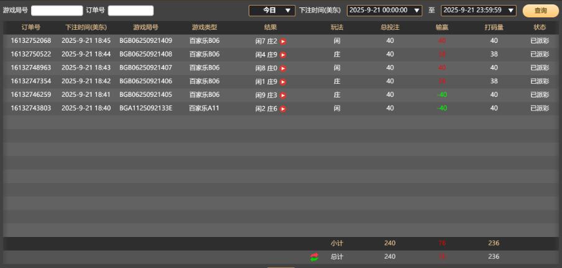Click the 输赢 column header

pyautogui.click(x=442, y=27)
